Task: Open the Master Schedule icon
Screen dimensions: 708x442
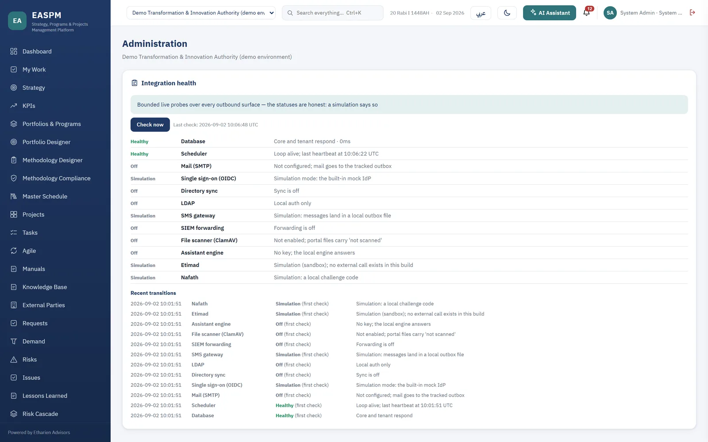Action: 14,196
